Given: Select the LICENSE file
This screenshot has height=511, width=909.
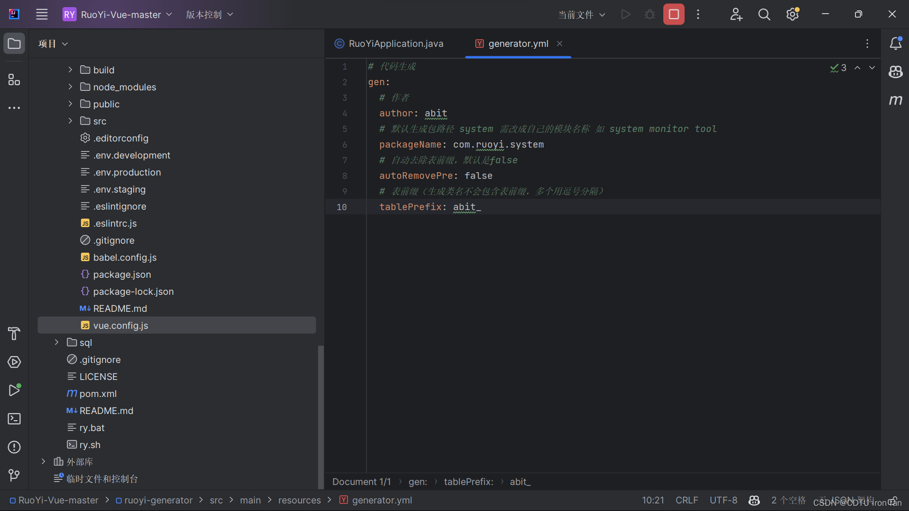Looking at the screenshot, I should click(98, 376).
